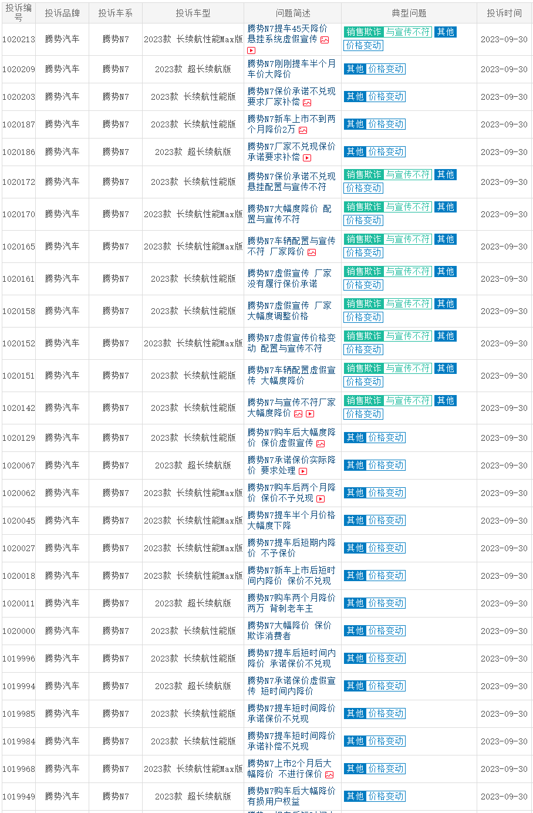The width and height of the screenshot is (533, 813).
Task: Play video icon for complaint 1020062
Action: pos(321,499)
